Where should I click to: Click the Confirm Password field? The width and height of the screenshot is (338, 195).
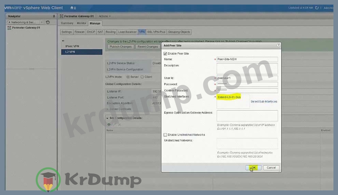tap(247, 90)
